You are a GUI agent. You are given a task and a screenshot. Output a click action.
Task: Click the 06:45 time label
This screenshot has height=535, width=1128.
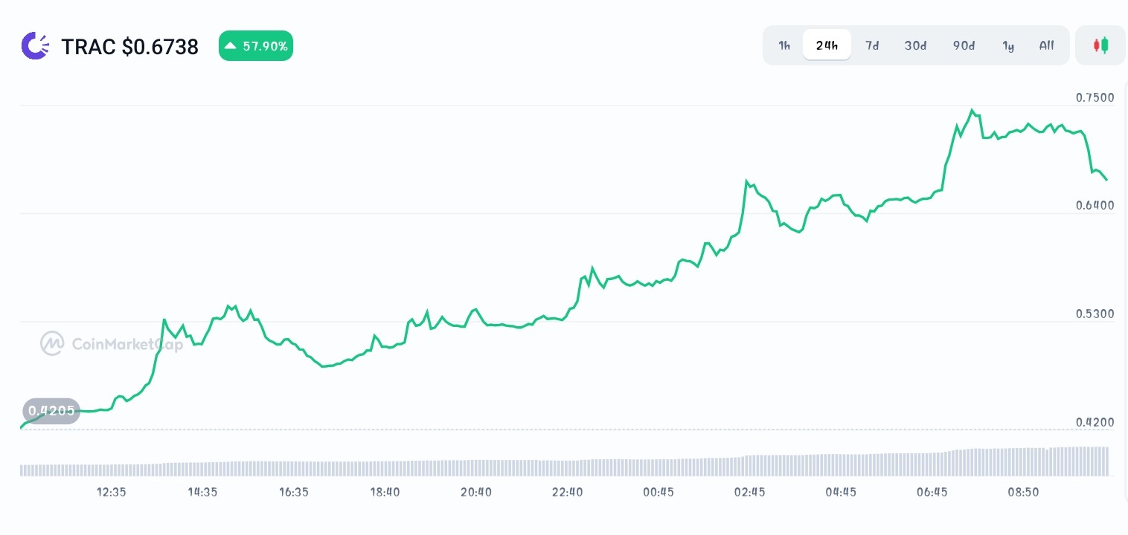pos(932,492)
